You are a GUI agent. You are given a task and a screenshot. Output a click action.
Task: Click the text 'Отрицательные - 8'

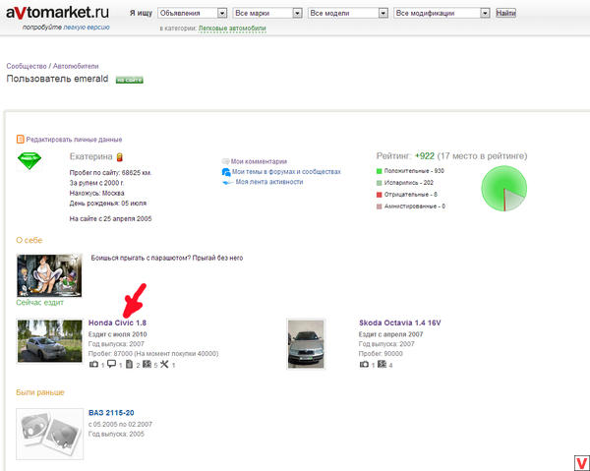coord(411,195)
